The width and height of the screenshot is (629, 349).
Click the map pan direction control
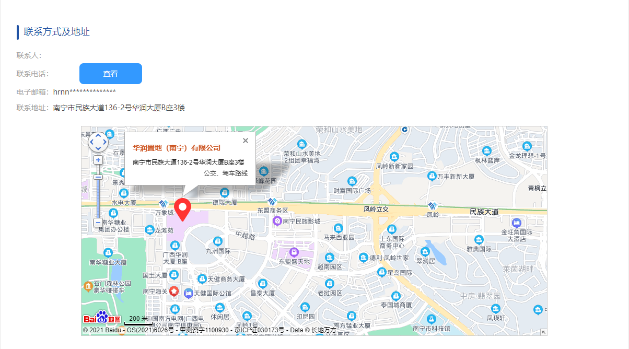(x=98, y=142)
